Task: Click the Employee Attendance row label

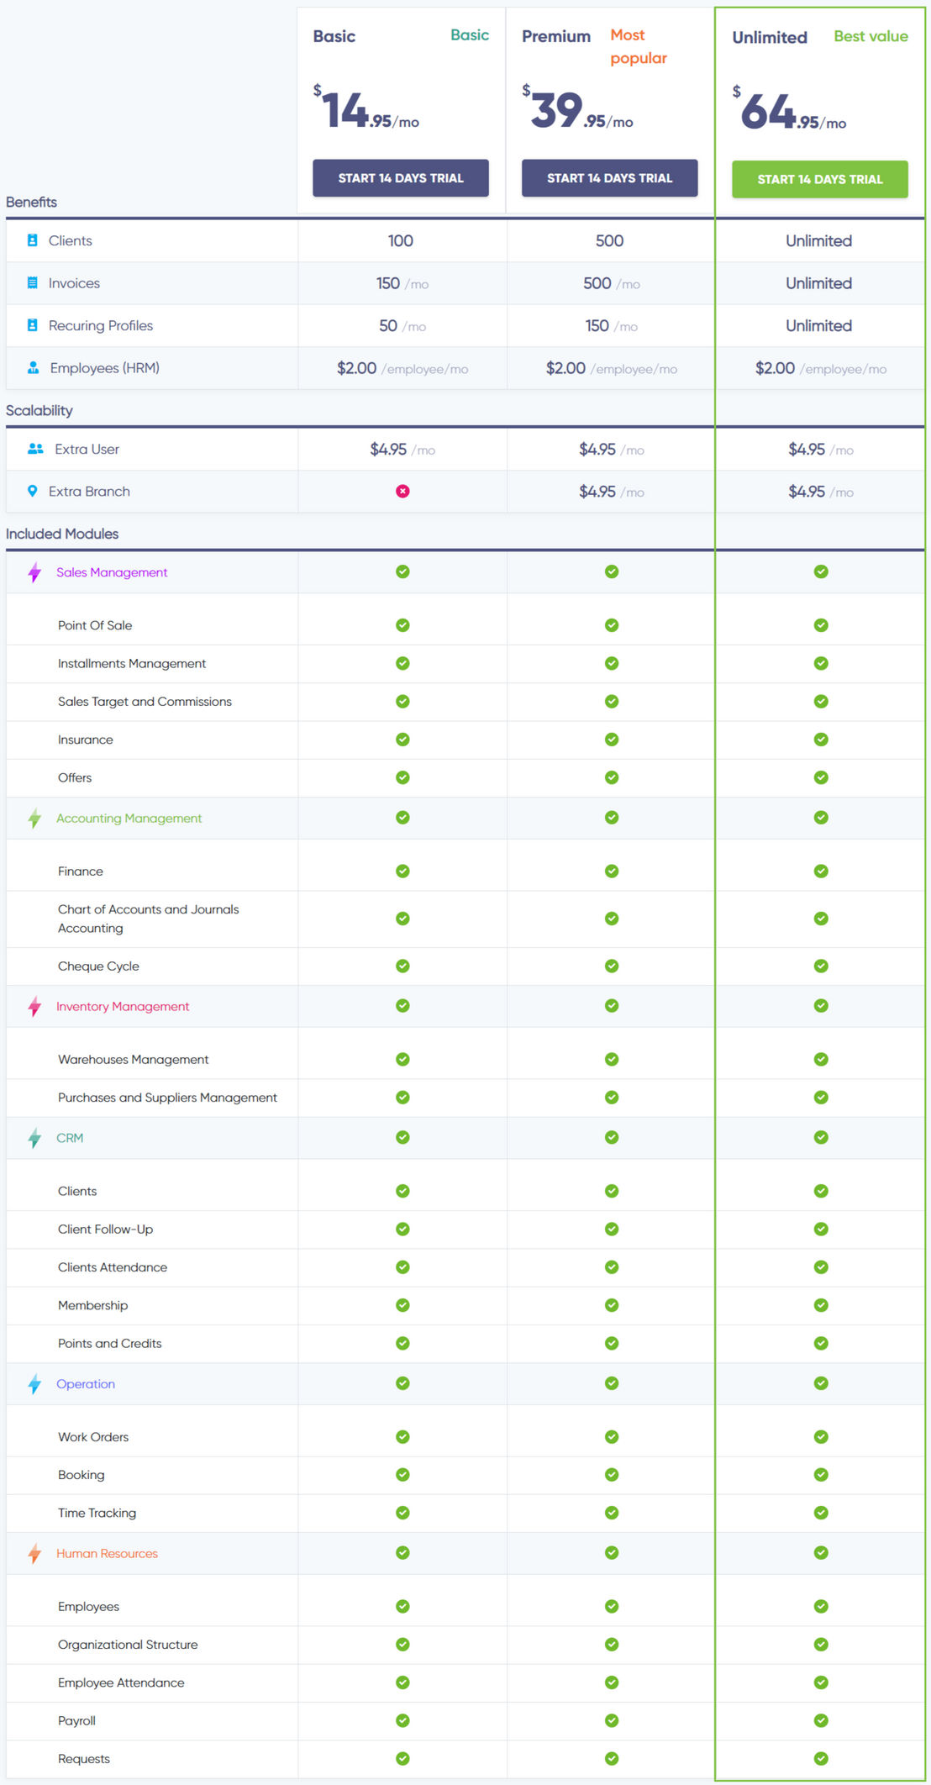Action: click(x=121, y=1682)
